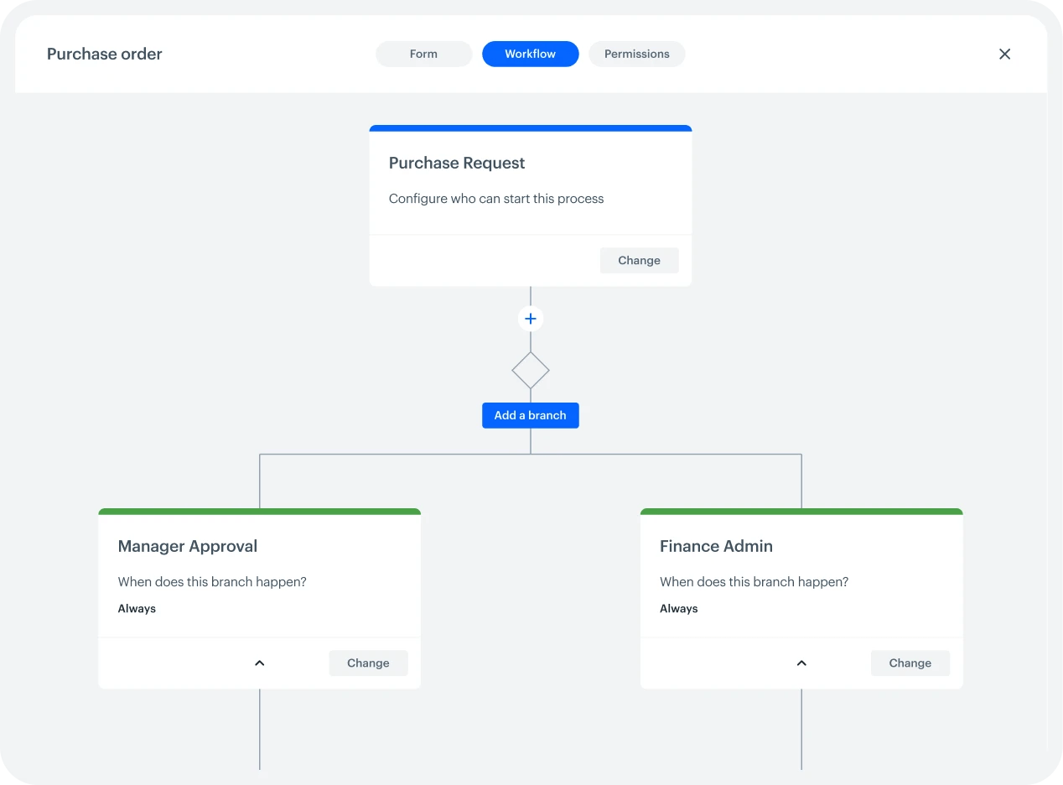Click the Finance Admin branch title
1063x785 pixels.
coord(716,546)
